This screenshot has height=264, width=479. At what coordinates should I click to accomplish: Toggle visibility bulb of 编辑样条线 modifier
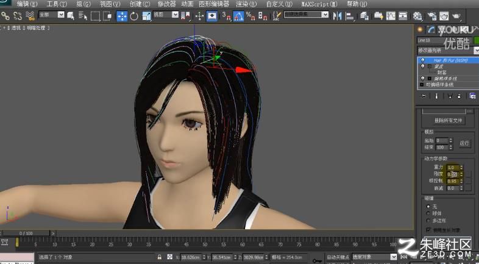pyautogui.click(x=423, y=79)
